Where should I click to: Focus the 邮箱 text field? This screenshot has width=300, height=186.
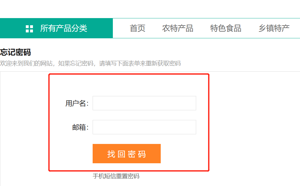(x=144, y=127)
